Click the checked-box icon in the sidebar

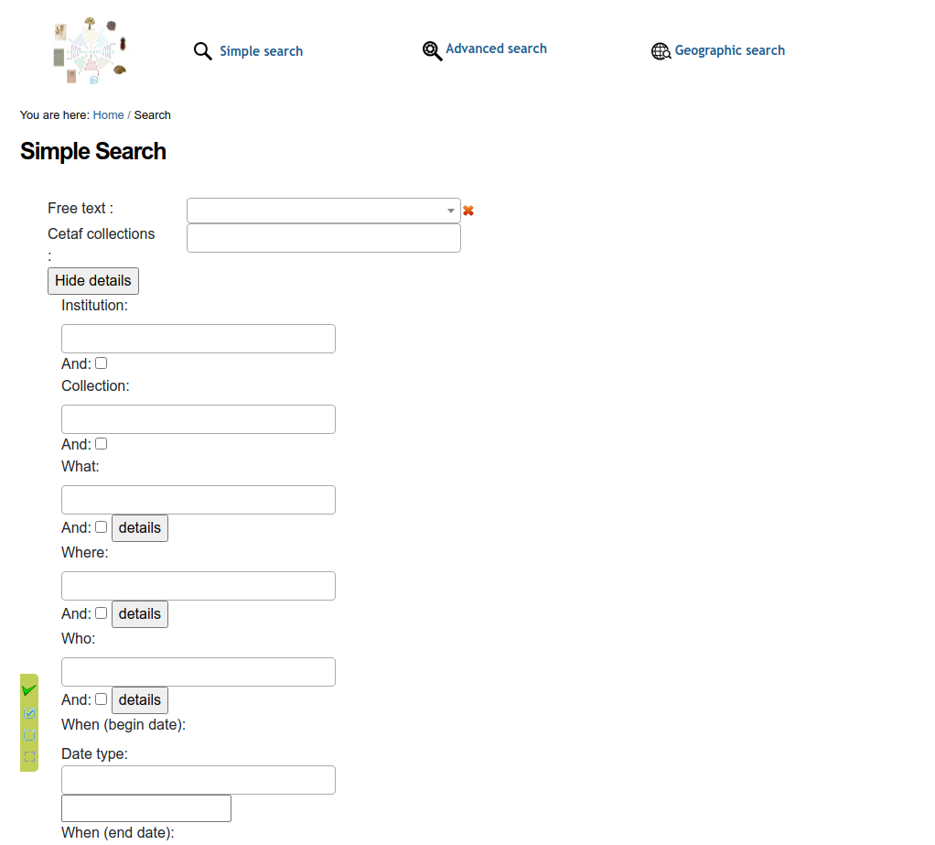[28, 713]
